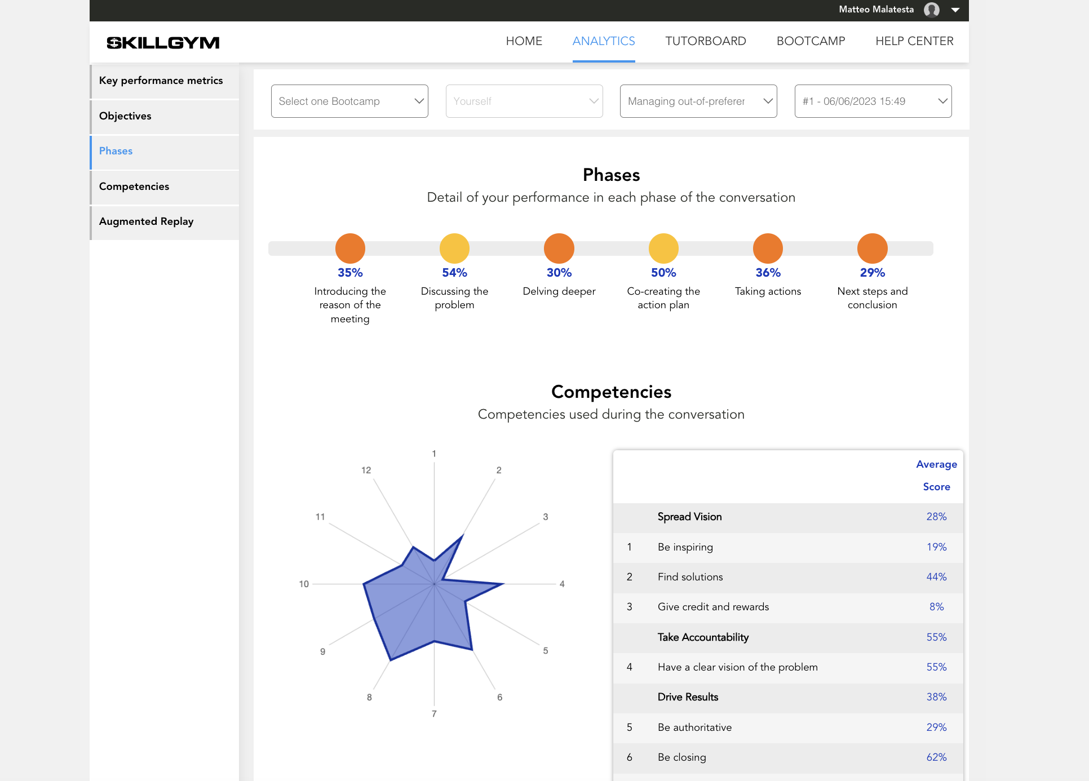Click the 35% phase circle

pyautogui.click(x=350, y=248)
